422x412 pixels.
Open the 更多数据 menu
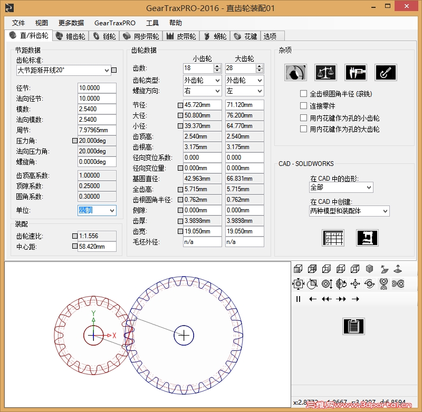click(x=71, y=23)
